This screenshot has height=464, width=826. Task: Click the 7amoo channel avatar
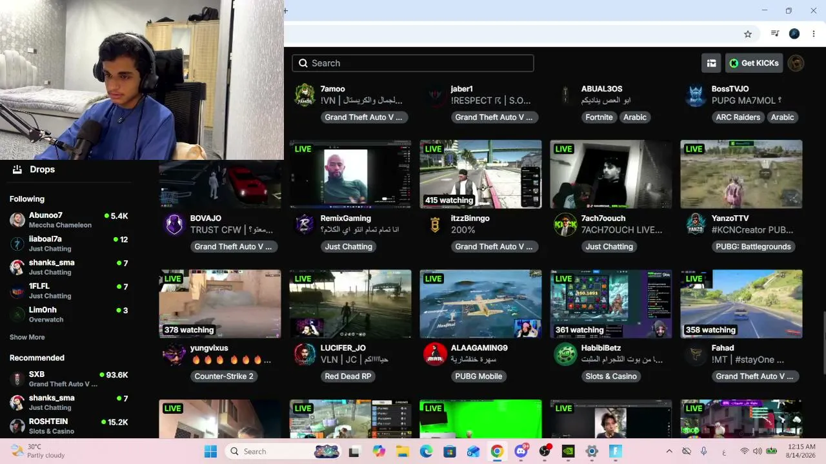coord(305,95)
